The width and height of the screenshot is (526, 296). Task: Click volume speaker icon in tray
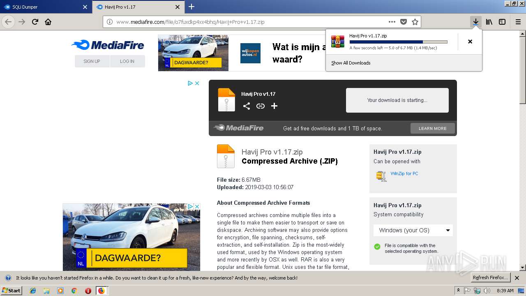[487, 291]
